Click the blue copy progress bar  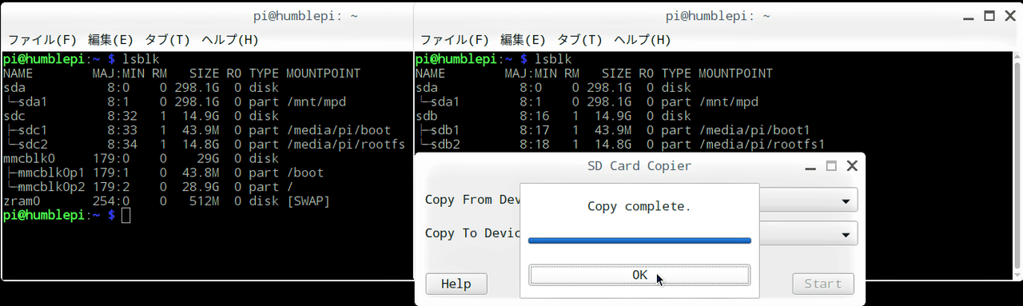[x=639, y=240]
